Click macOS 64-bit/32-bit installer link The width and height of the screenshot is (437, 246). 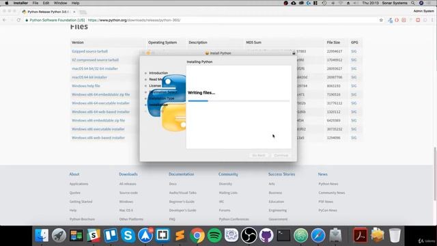95,68
